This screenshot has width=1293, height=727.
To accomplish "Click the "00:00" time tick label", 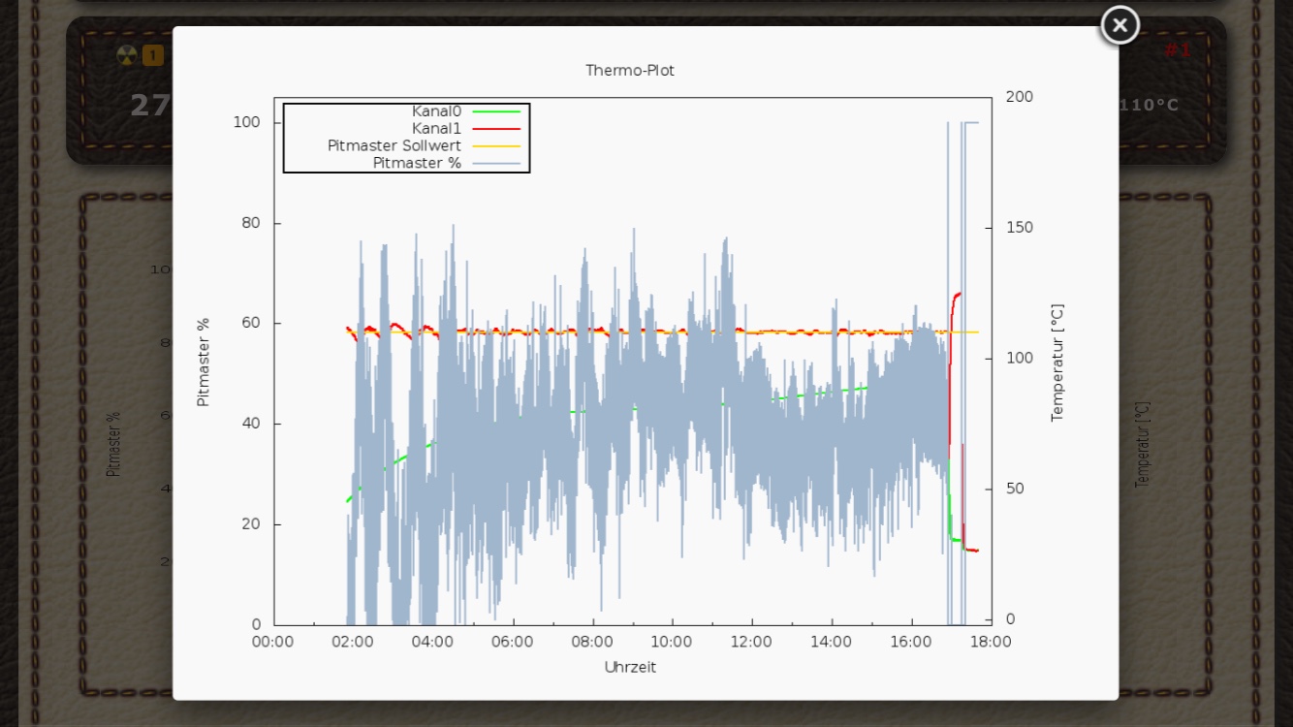I will (273, 642).
